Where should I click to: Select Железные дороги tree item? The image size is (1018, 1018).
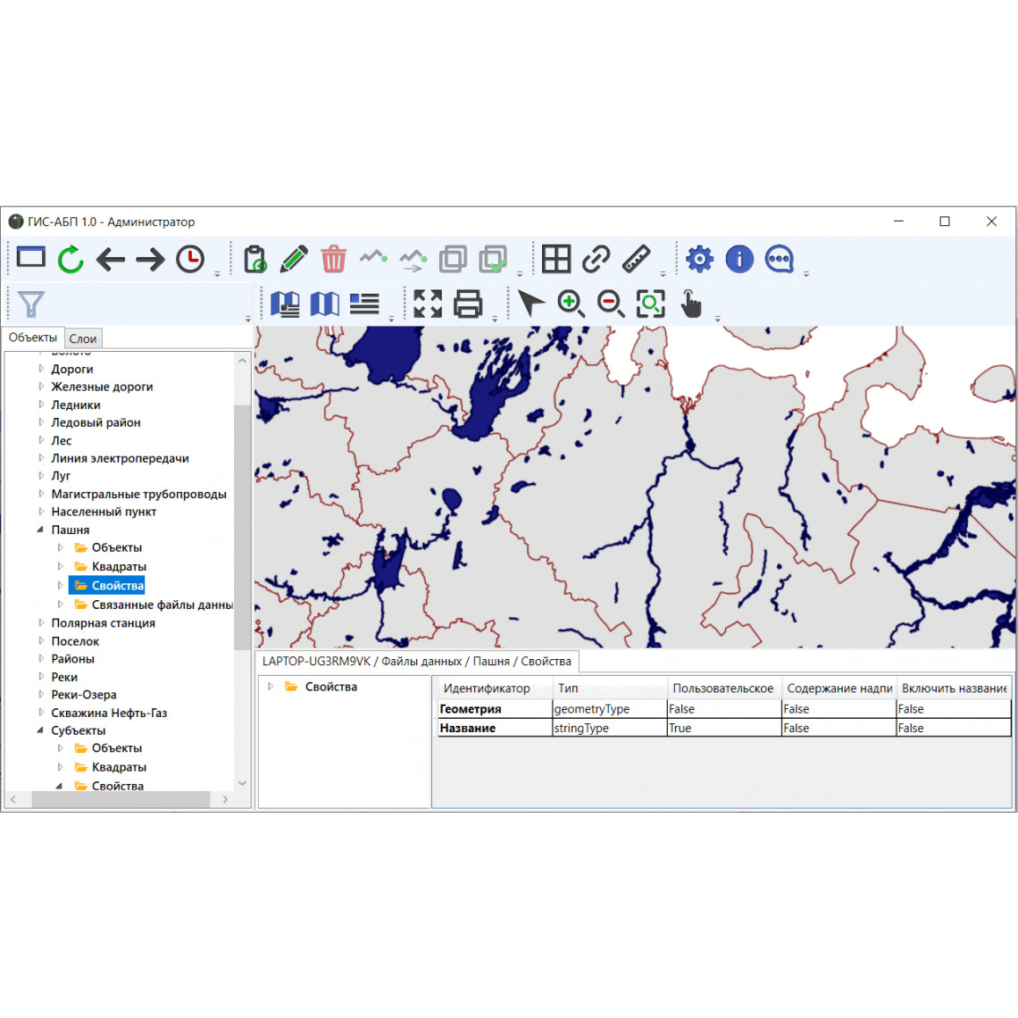102,387
